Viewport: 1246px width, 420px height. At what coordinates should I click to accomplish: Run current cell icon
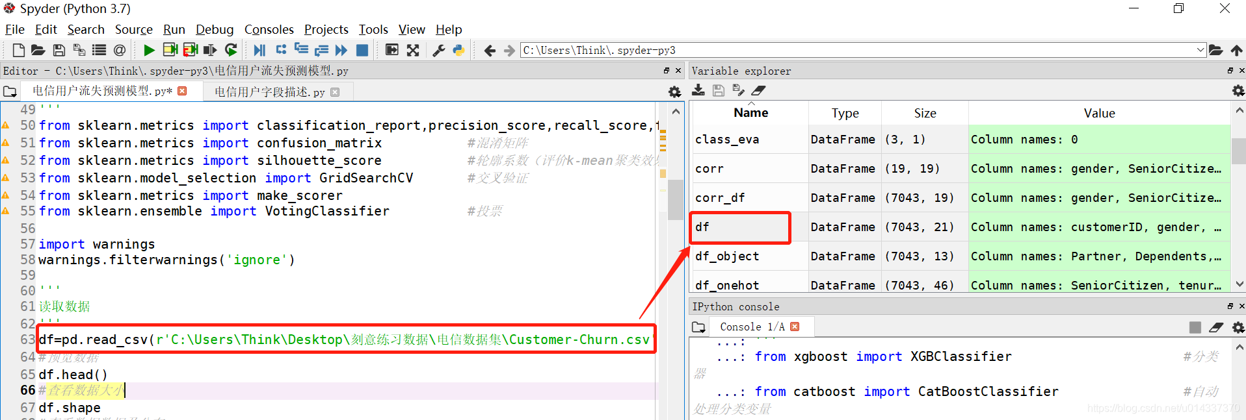[170, 50]
